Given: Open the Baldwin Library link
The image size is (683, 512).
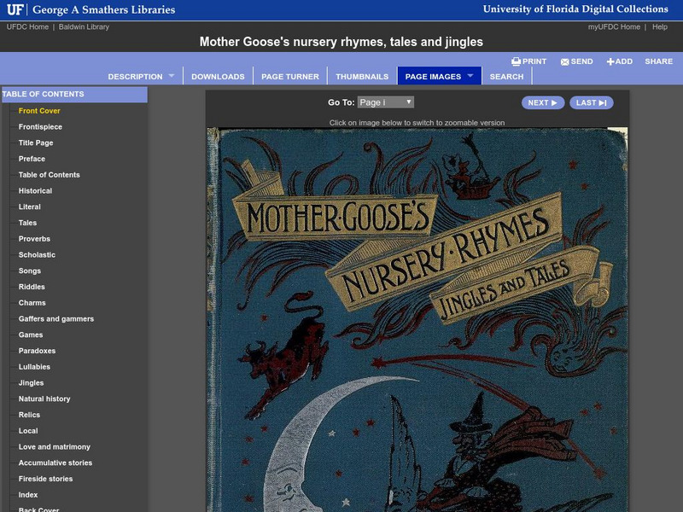Looking at the screenshot, I should (x=85, y=26).
